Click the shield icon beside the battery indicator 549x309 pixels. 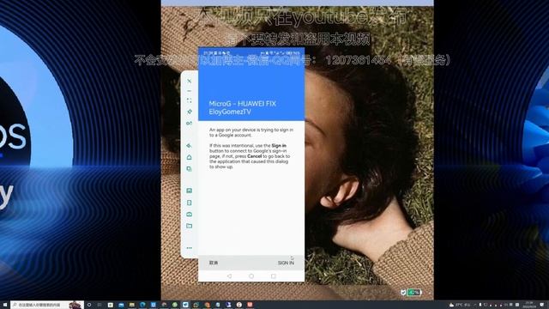pyautogui.click(x=403, y=292)
